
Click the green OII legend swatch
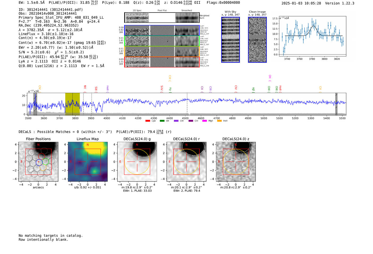[162, 121]
